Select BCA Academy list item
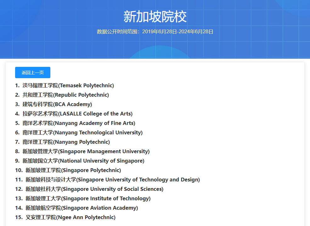Screen dimensions: 310x226 (57, 104)
